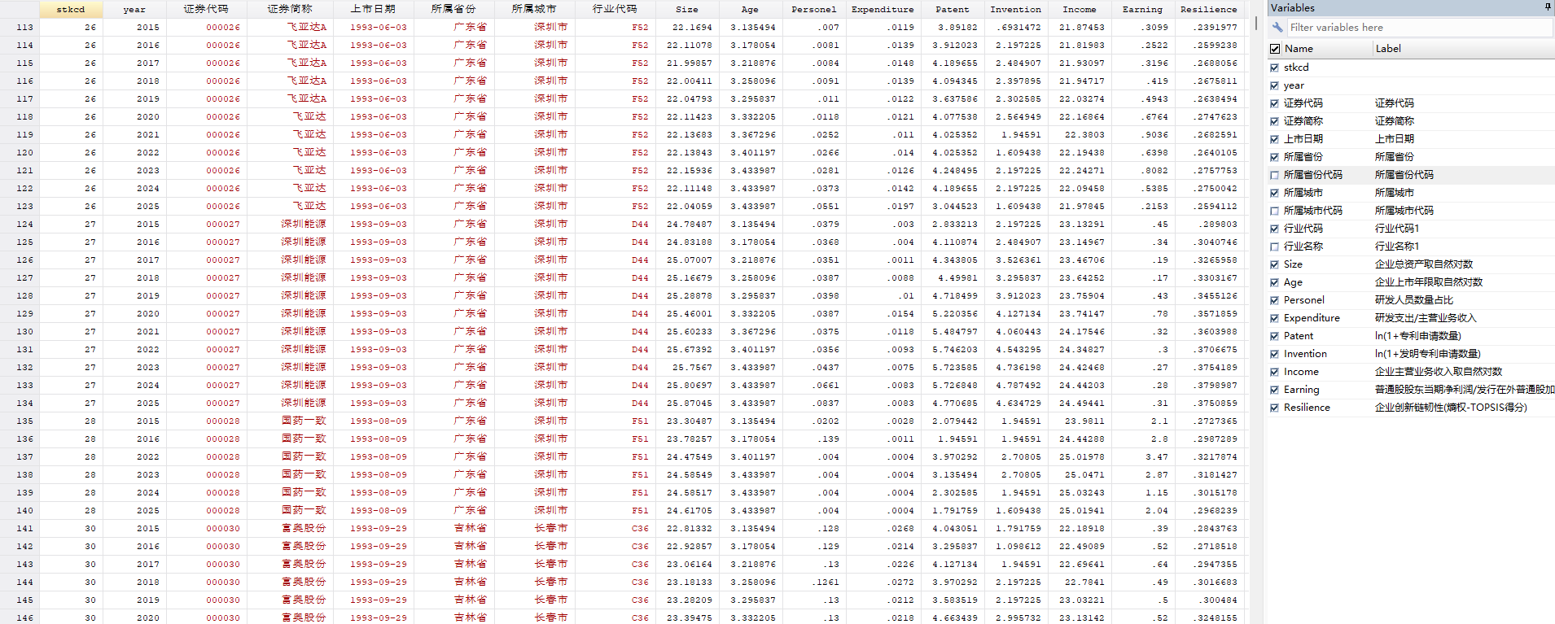
Task: Toggle the select-all checkbox beside Name header
Action: click(x=1275, y=49)
